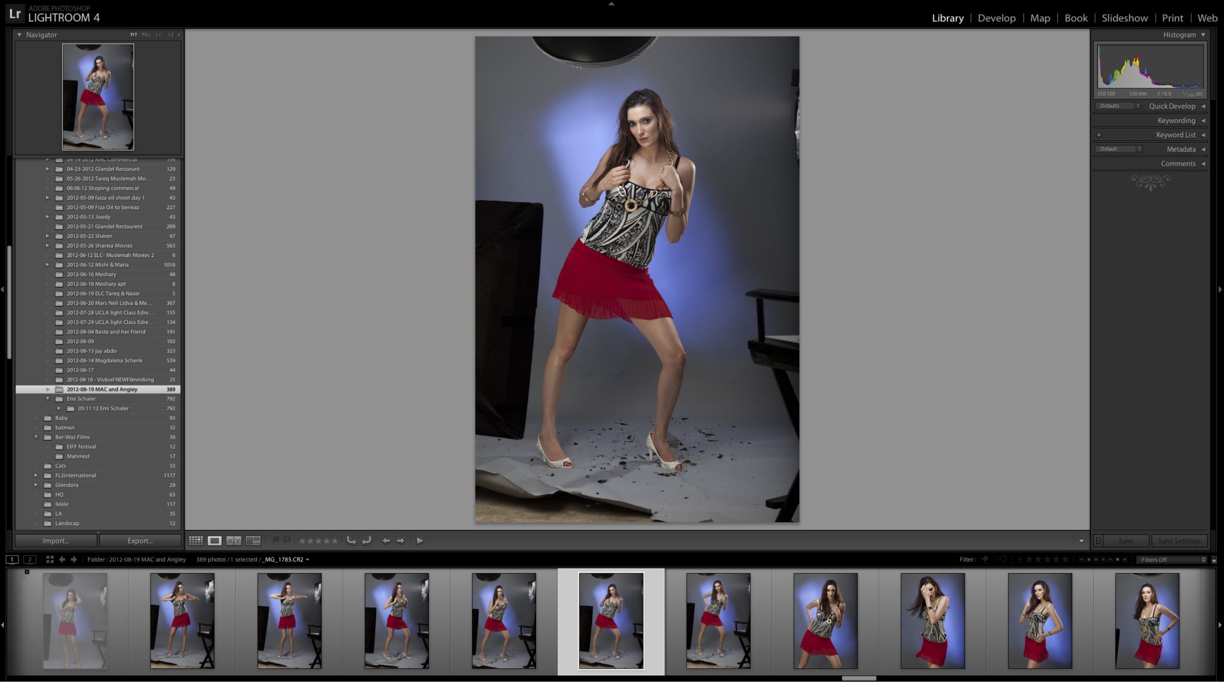Viewport: 1224px width, 682px height.
Task: Filter by flagged photos
Action: (985, 559)
